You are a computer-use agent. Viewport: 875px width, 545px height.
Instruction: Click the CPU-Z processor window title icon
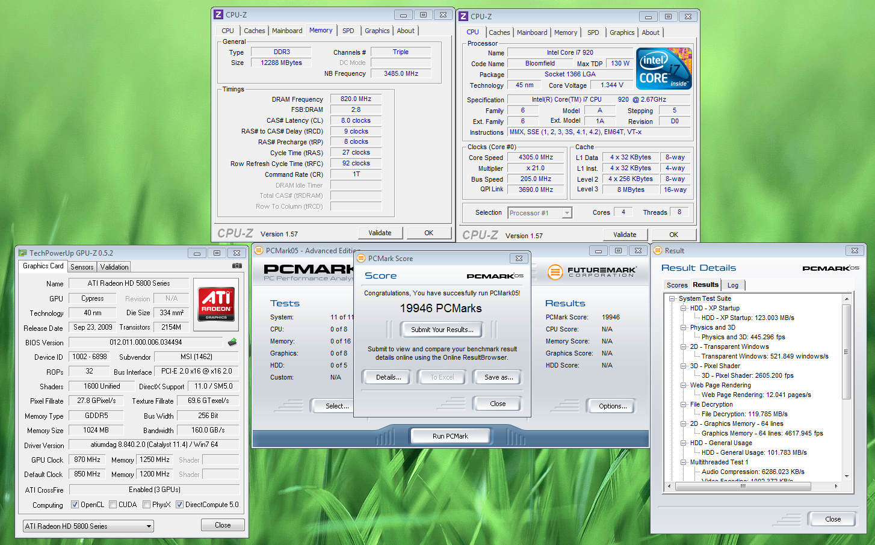464,16
